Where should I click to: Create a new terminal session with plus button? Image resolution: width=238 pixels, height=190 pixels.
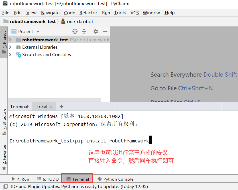pyautogui.click(x=61, y=106)
